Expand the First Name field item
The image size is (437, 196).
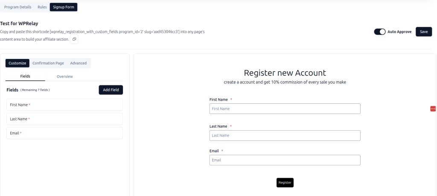coord(64,105)
